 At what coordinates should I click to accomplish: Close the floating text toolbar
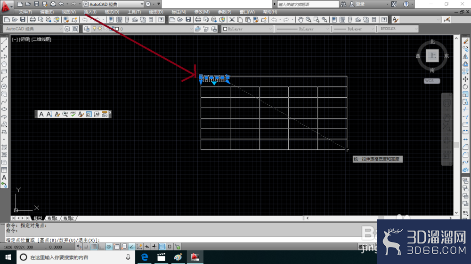110,112
